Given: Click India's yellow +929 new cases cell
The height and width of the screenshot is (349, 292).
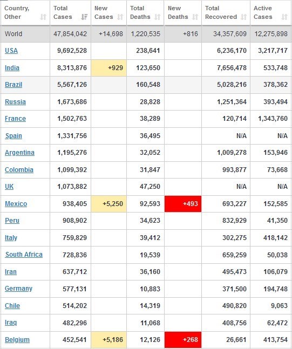Looking at the screenshot, I should [108, 68].
